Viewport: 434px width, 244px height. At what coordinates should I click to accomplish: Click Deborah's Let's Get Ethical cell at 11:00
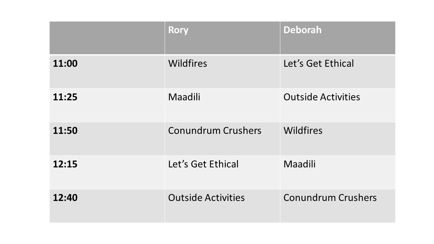(338, 72)
